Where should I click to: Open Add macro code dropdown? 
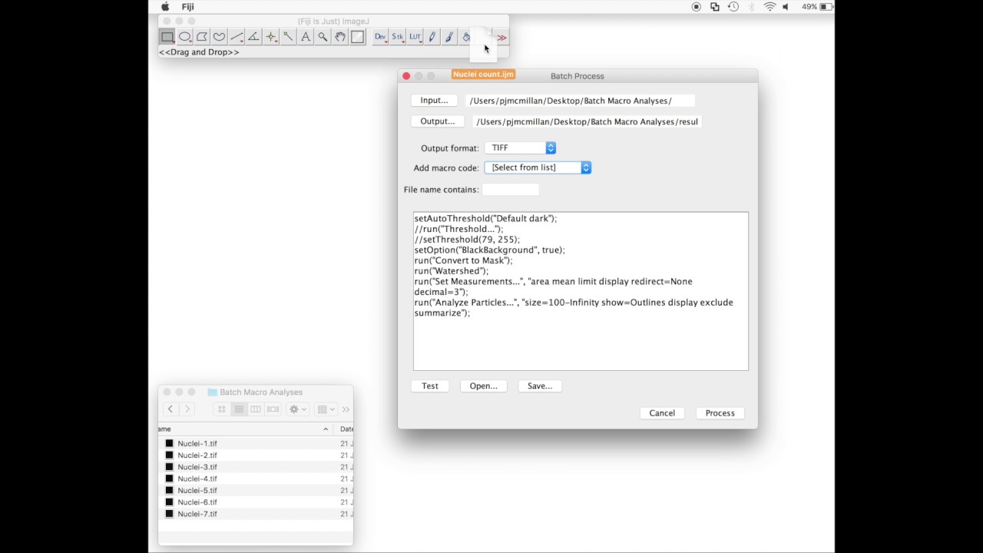[538, 167]
